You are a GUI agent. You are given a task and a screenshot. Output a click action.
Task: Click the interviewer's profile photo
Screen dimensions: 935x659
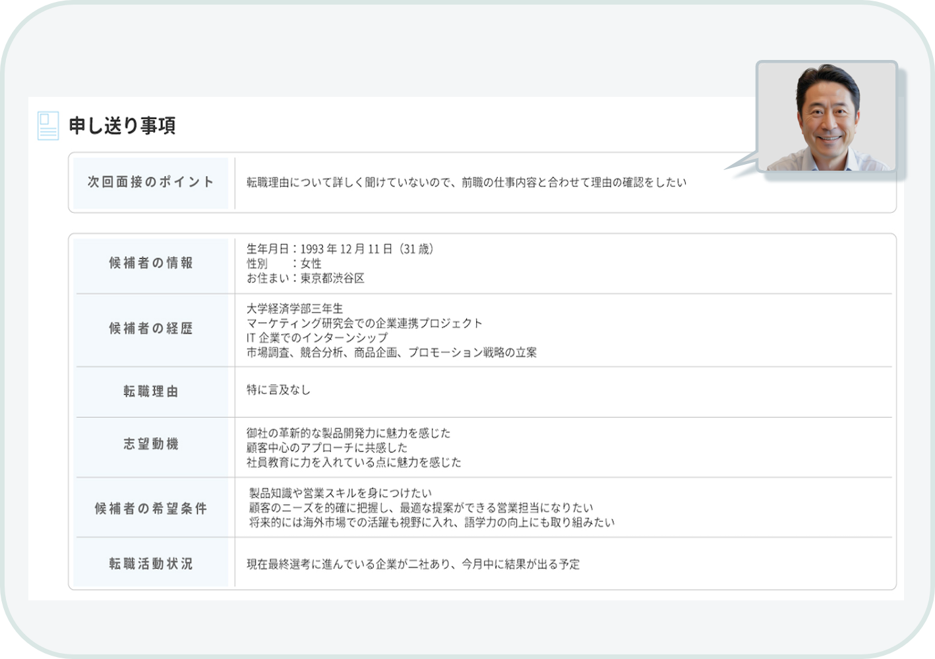point(827,117)
